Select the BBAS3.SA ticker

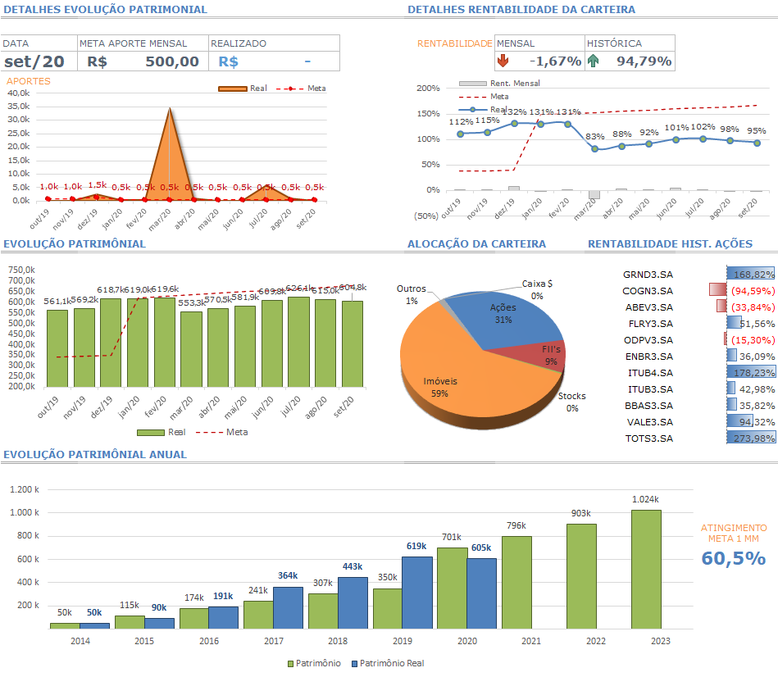(x=649, y=406)
